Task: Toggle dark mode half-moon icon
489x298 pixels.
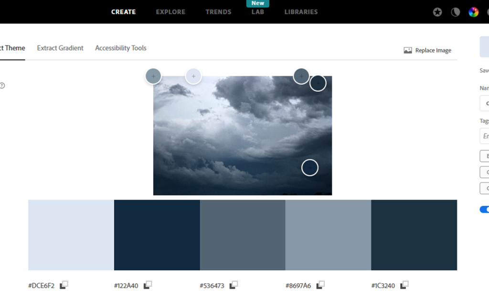Action: point(456,12)
